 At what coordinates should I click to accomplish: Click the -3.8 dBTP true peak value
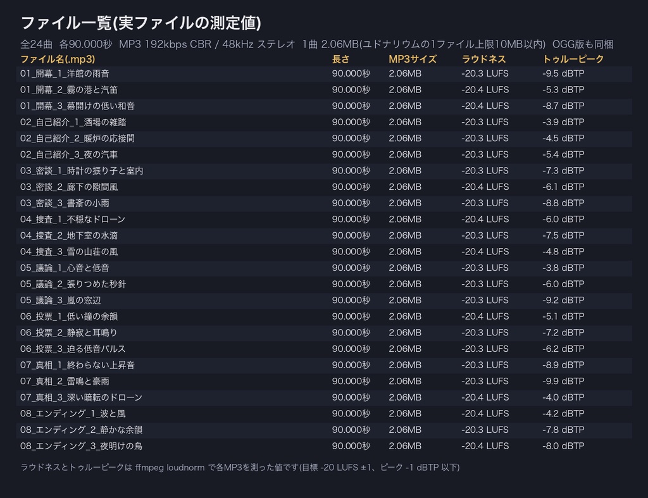tap(563, 268)
